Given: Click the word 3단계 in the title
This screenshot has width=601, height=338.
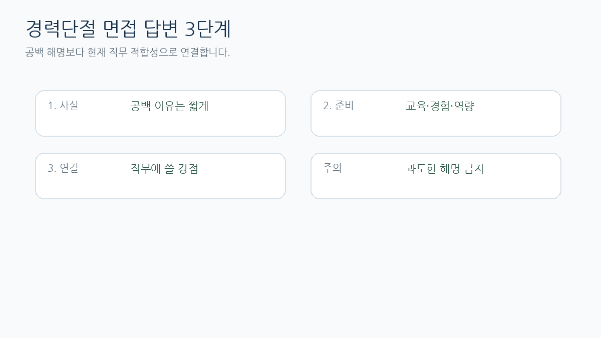Looking at the screenshot, I should [208, 29].
